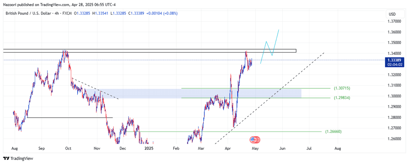Click the green level label (1.26660)
Viewport: 409px width, 164px height.
pyautogui.click(x=333, y=132)
